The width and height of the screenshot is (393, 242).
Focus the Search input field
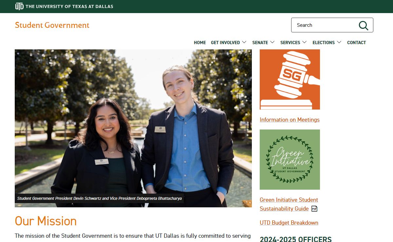[x=324, y=25]
